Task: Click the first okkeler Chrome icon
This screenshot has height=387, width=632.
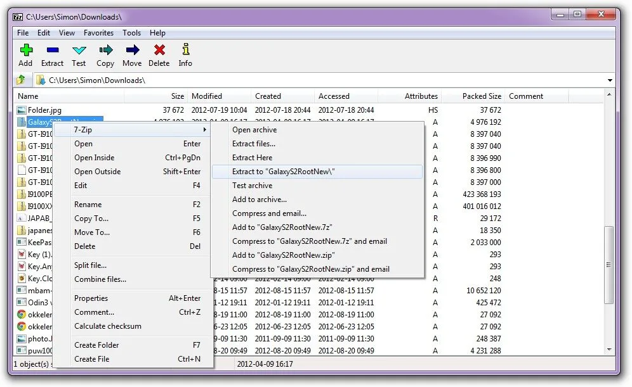Action: click(22, 315)
